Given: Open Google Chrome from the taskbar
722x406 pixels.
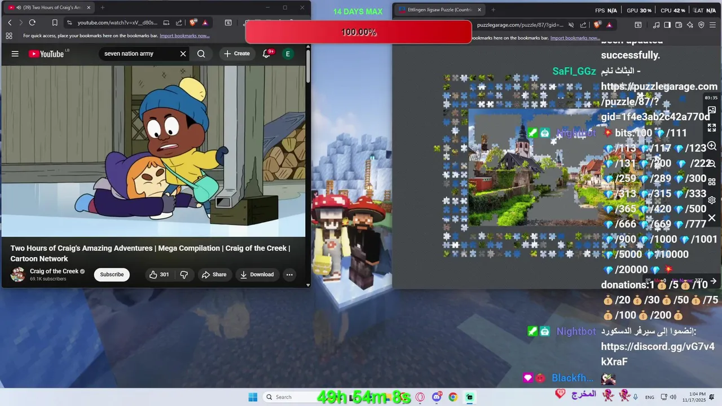Looking at the screenshot, I should (x=453, y=397).
